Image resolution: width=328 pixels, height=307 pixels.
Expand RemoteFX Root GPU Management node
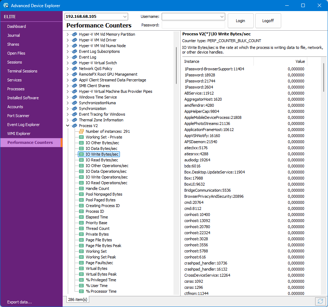tap(67, 74)
